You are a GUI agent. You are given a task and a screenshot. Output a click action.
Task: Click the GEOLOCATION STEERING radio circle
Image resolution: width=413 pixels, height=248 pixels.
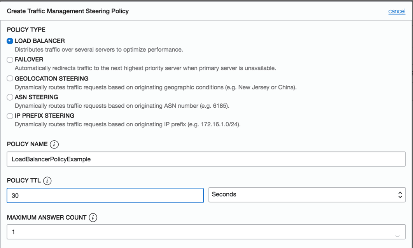click(x=9, y=78)
